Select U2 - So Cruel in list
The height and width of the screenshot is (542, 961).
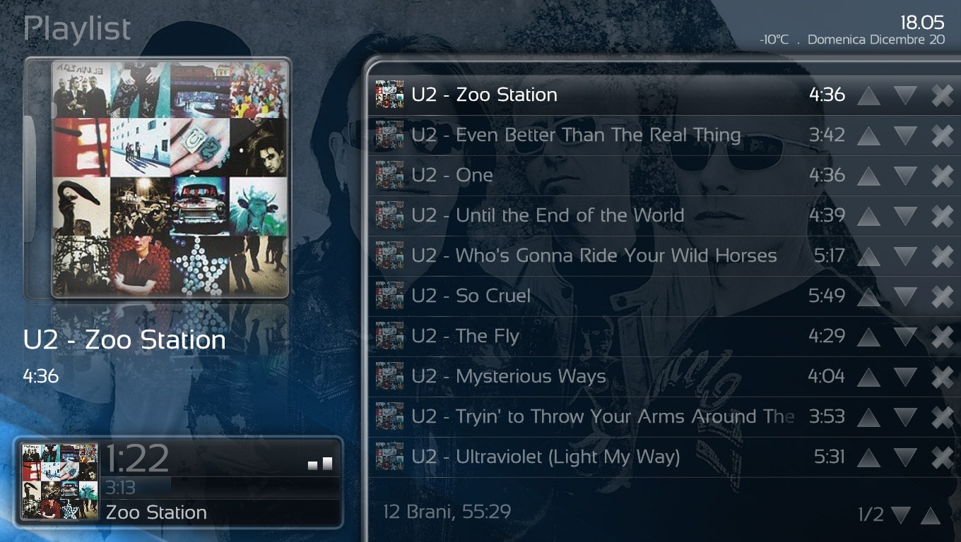pos(471,296)
